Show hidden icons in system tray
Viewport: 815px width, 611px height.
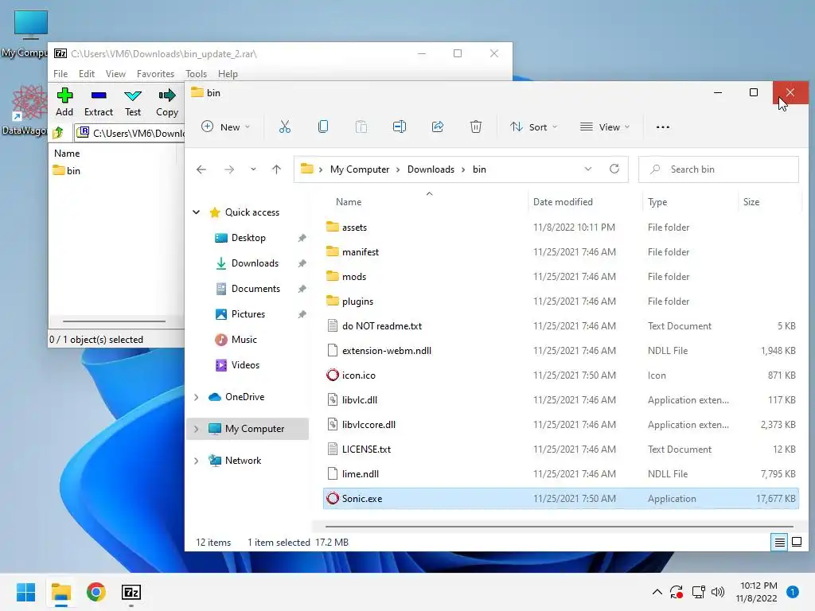(x=657, y=592)
